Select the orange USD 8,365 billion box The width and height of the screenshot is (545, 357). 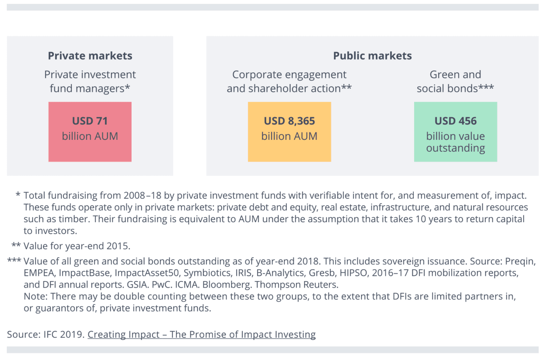tap(289, 131)
